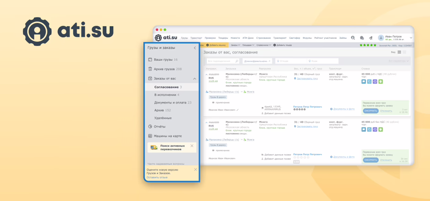This screenshot has width=430, height=201.
Task: Select В исполнении in sidebar
Action: (x=165, y=95)
